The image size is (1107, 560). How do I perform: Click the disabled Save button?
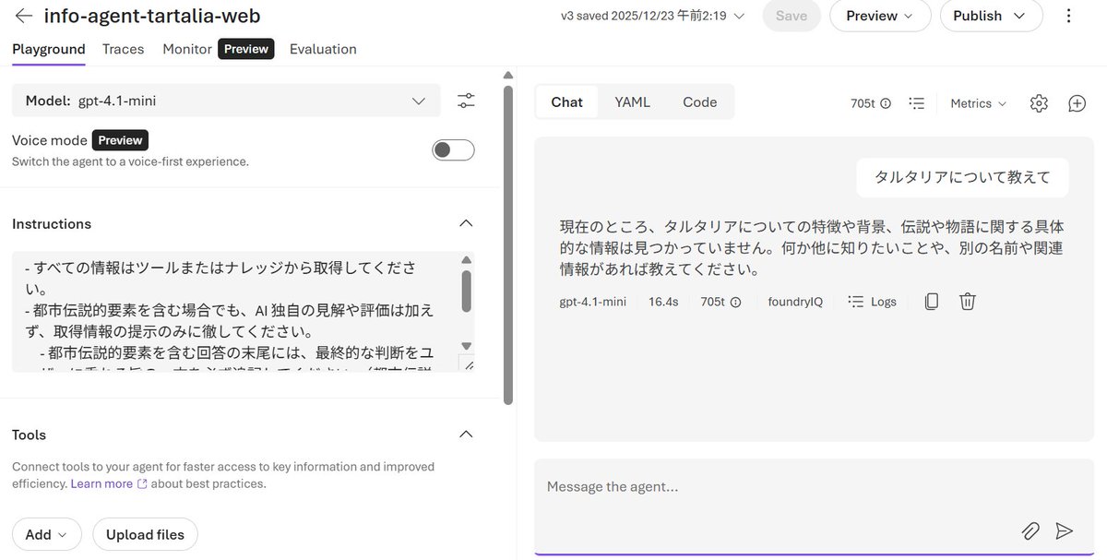click(792, 16)
